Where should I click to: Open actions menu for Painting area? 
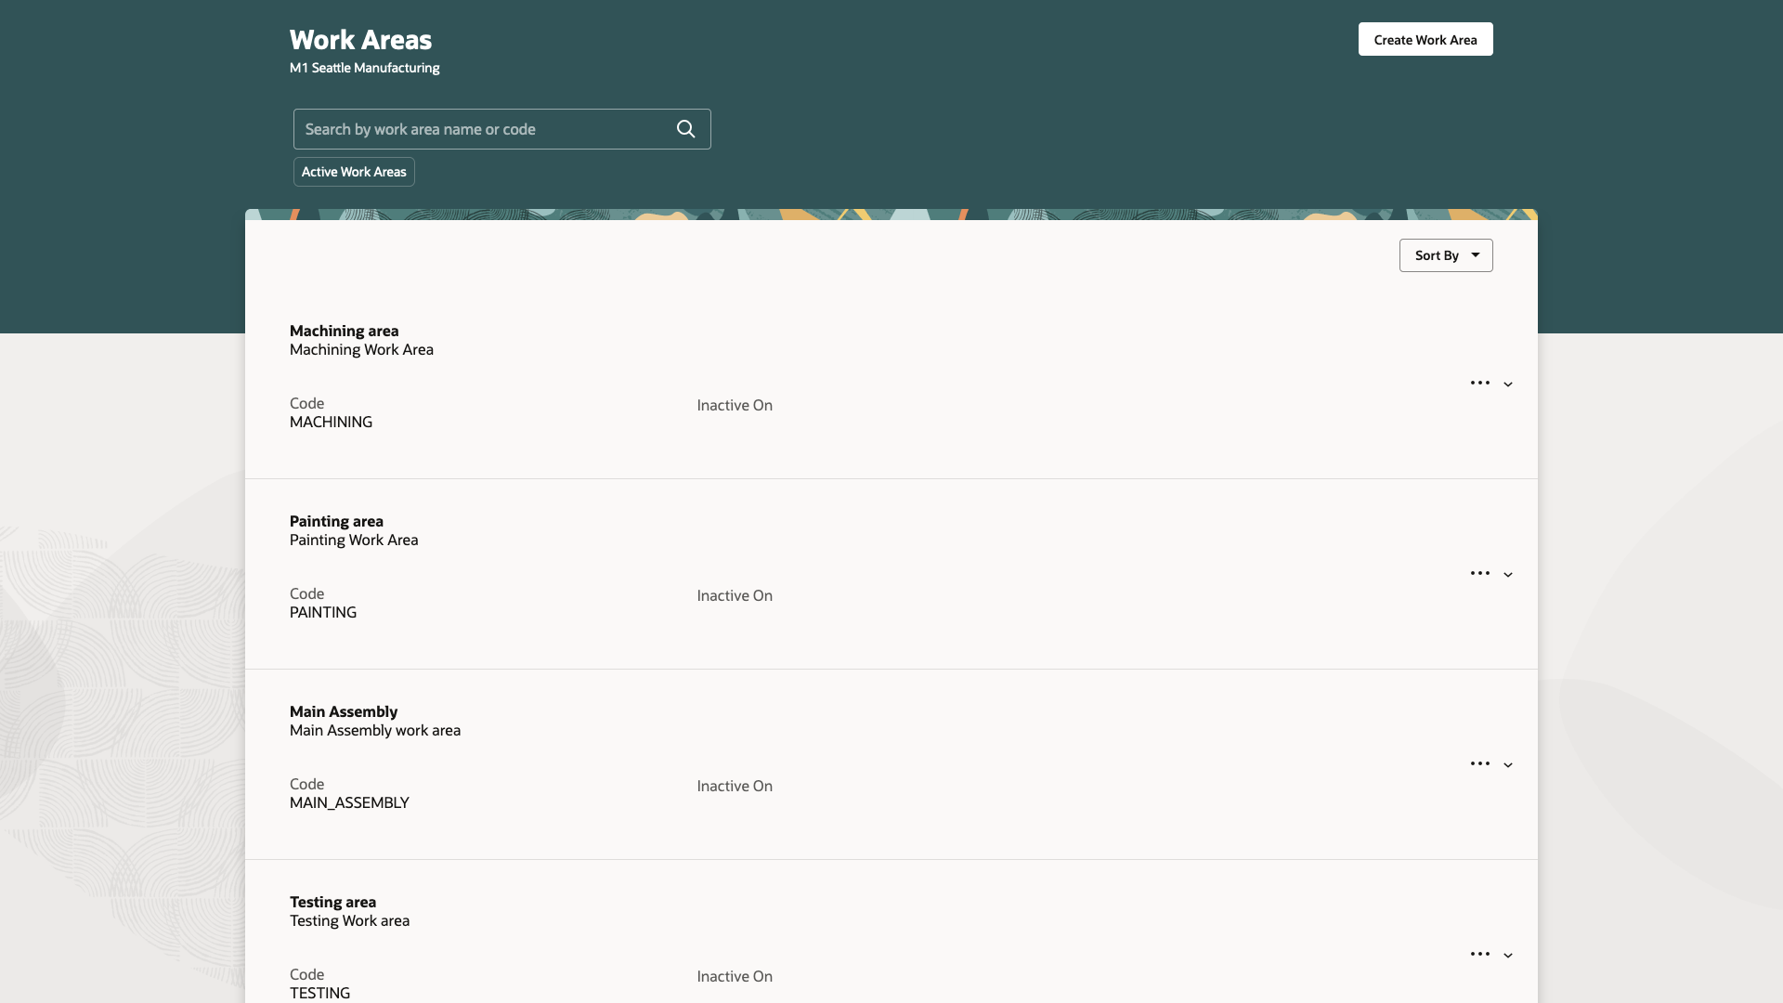pos(1479,573)
